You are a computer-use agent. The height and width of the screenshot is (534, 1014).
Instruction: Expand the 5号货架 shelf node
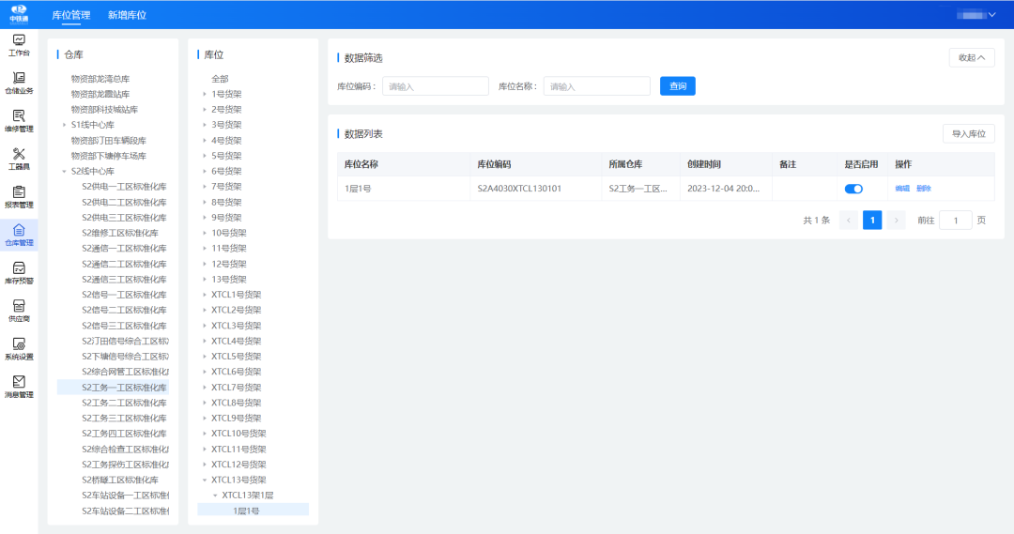click(x=205, y=156)
